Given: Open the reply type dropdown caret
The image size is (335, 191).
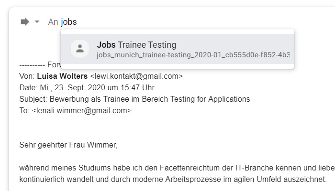Looking at the screenshot, I should (37, 21).
